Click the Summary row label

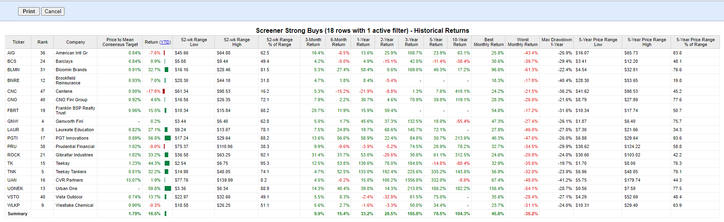[18, 214]
